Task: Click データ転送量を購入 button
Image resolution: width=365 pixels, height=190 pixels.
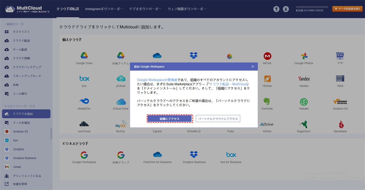Action: click(x=347, y=9)
